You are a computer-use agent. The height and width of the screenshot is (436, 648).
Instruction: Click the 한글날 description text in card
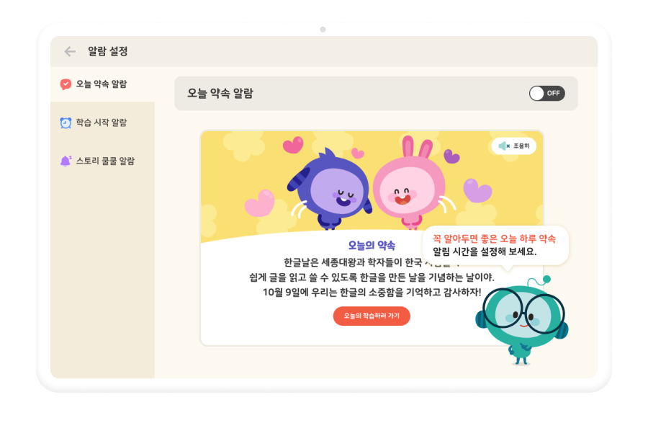[372, 277]
